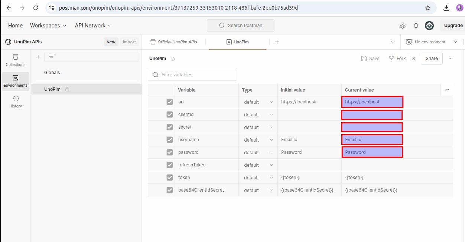The width and height of the screenshot is (465, 242).
Task: Open a new tab with plus icon
Action: tap(277, 42)
